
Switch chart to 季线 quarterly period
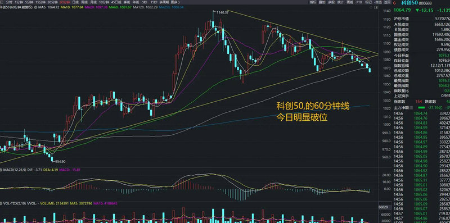127,2
